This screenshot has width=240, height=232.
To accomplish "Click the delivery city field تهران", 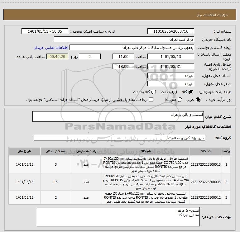I will (171, 84).
